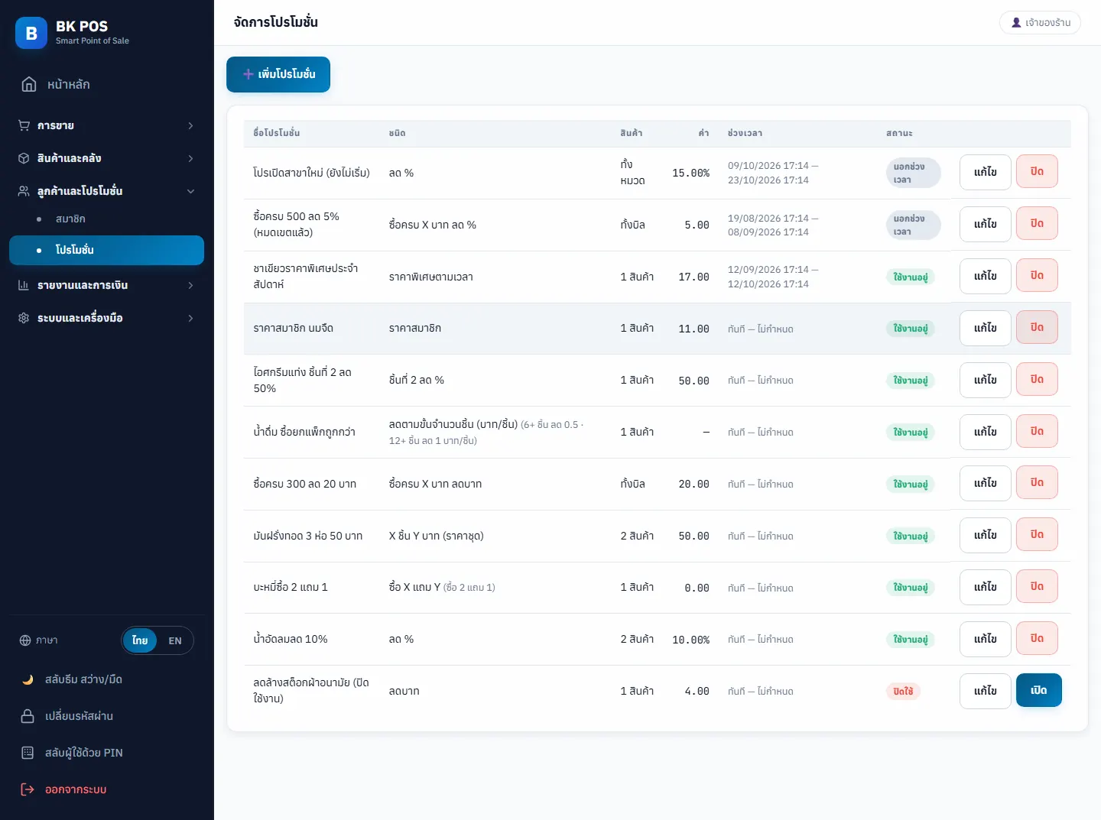Expand the การขาย chevron

point(190,125)
